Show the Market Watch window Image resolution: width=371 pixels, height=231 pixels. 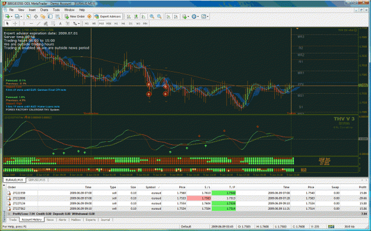pos(28,17)
